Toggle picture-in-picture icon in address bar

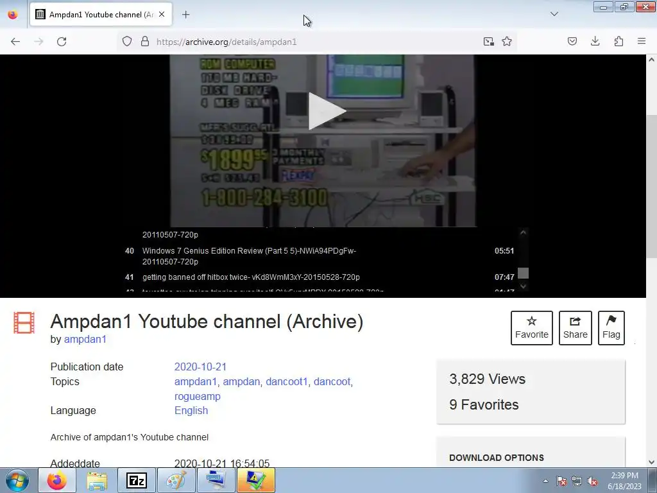pos(488,42)
